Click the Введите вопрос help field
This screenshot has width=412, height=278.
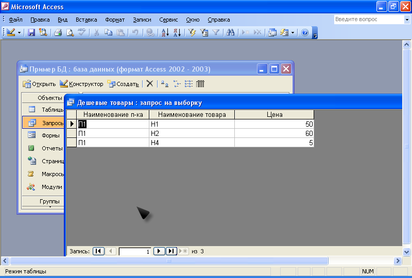369,20
